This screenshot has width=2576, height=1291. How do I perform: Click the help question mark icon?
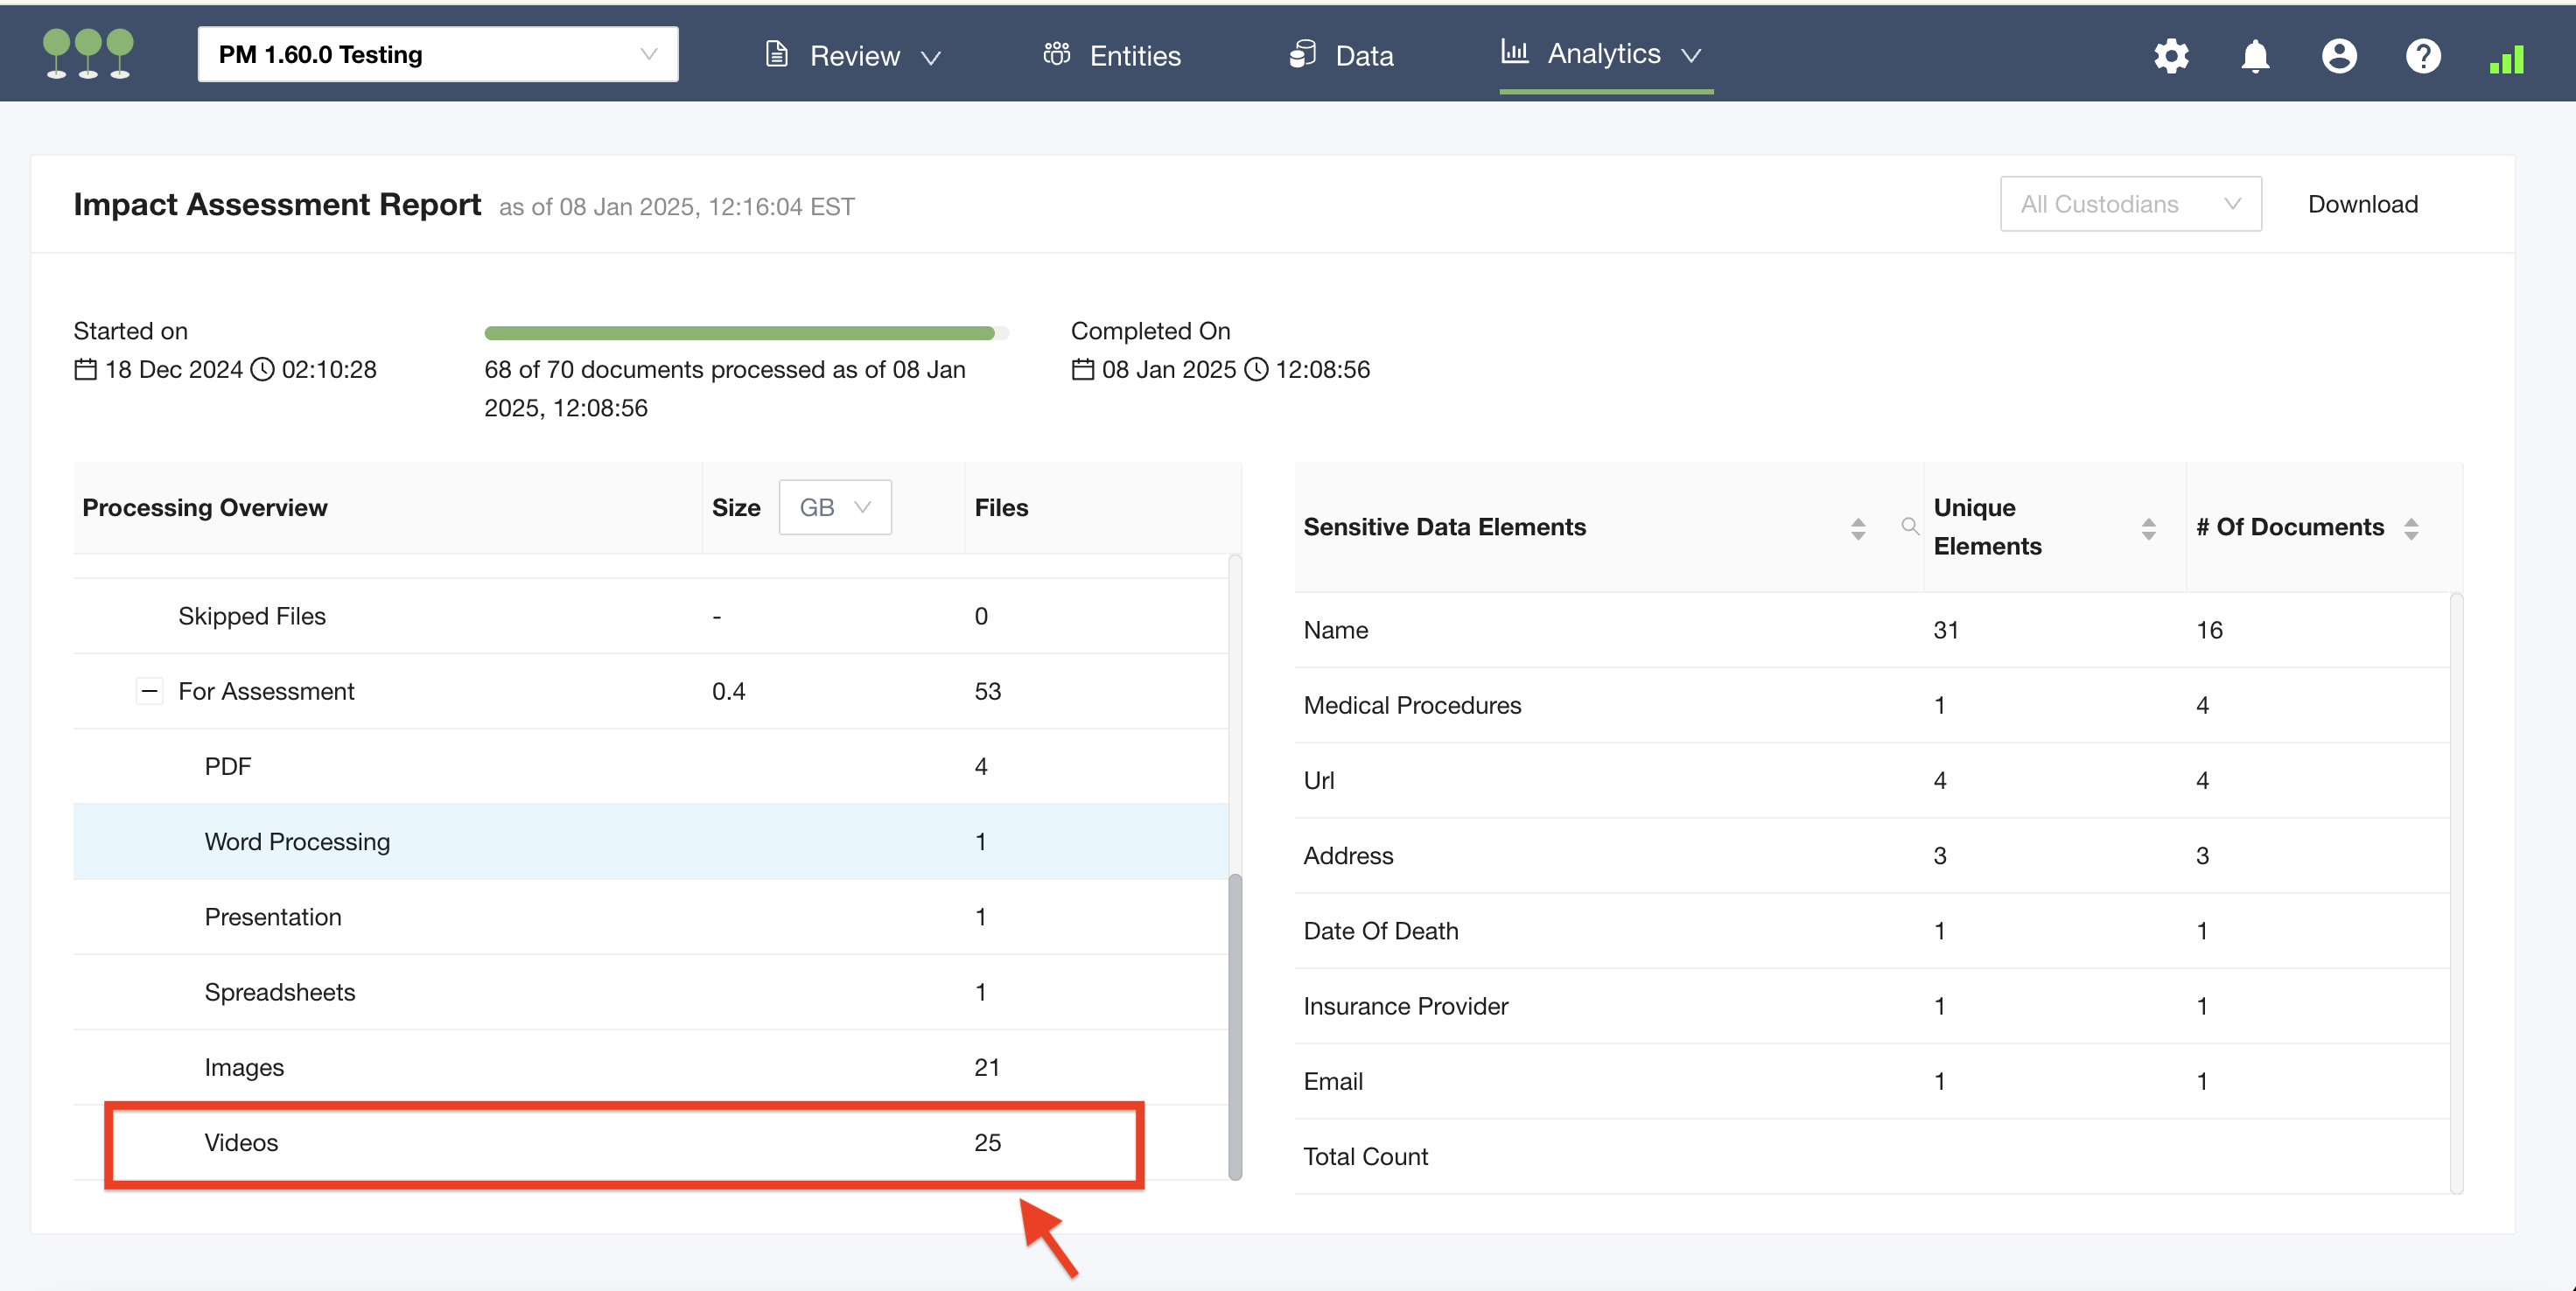point(2423,56)
